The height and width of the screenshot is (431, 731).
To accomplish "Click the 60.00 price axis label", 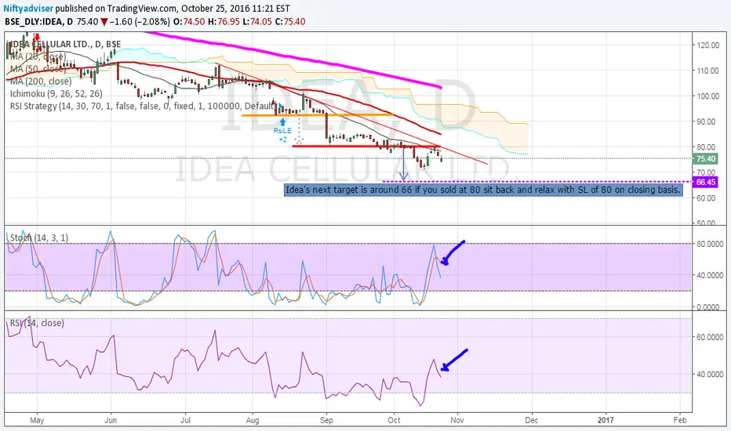I will point(707,198).
